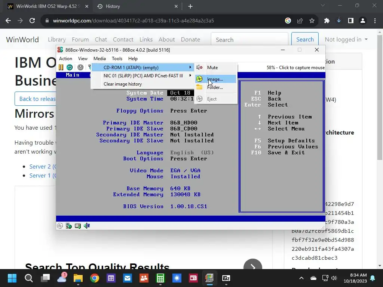Open a new Chrome tab
This screenshot has height=287, width=383.
190,6
